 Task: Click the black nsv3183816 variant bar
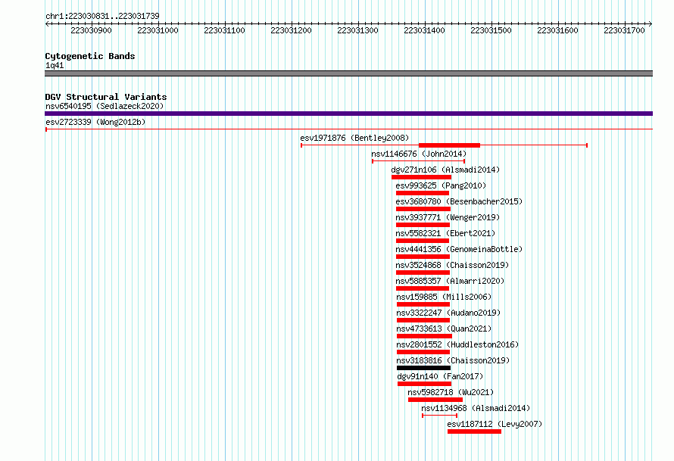click(x=424, y=368)
